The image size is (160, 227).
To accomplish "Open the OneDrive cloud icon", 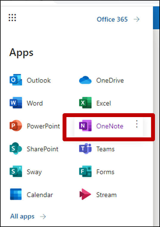I will click(x=85, y=80).
